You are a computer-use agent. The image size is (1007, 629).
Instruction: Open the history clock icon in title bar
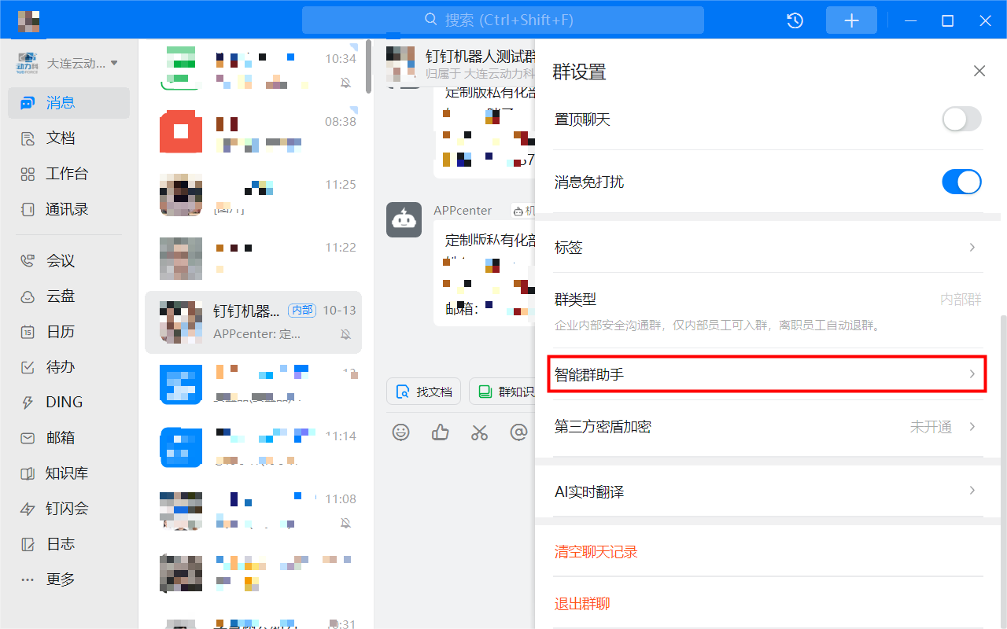point(795,20)
